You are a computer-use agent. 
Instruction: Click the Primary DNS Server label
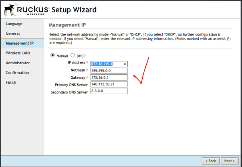click(x=71, y=85)
